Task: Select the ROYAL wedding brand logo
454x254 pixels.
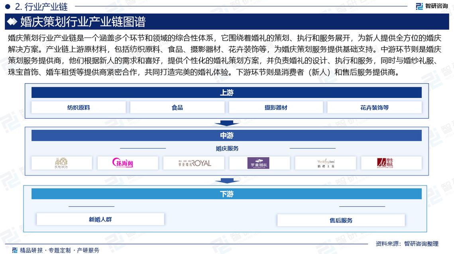Action: pos(195,163)
